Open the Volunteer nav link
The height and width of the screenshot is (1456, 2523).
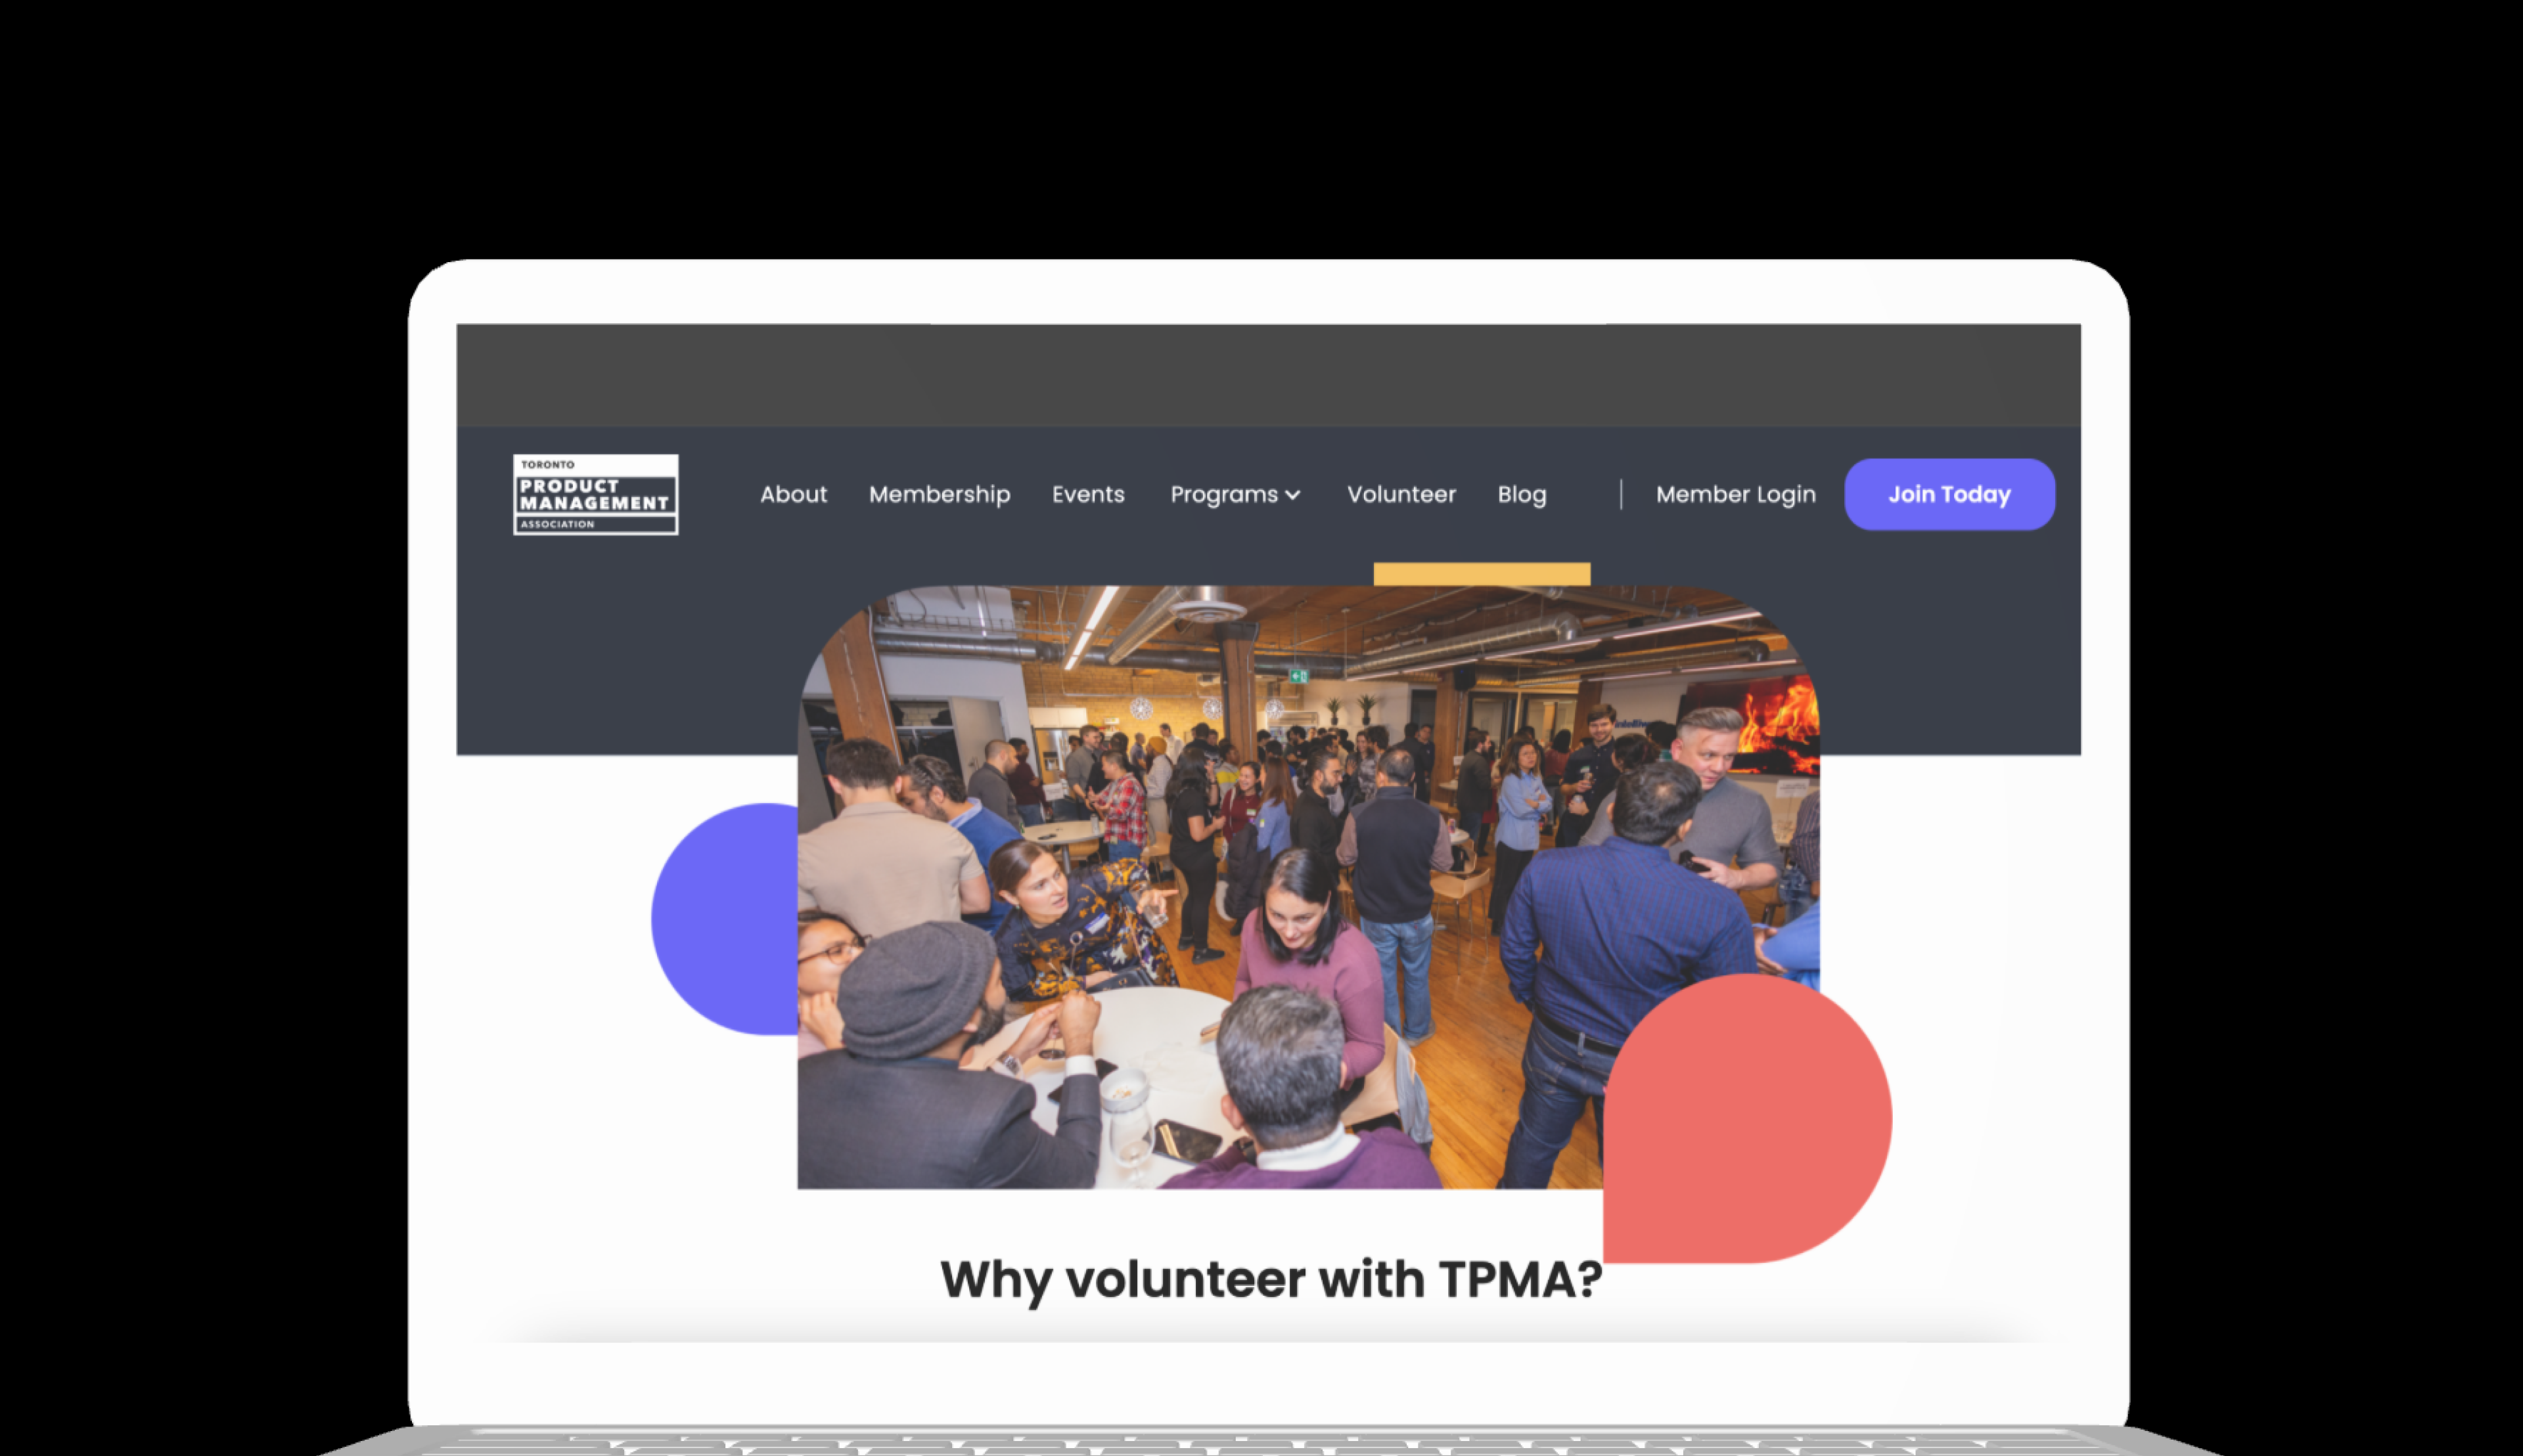(1401, 494)
